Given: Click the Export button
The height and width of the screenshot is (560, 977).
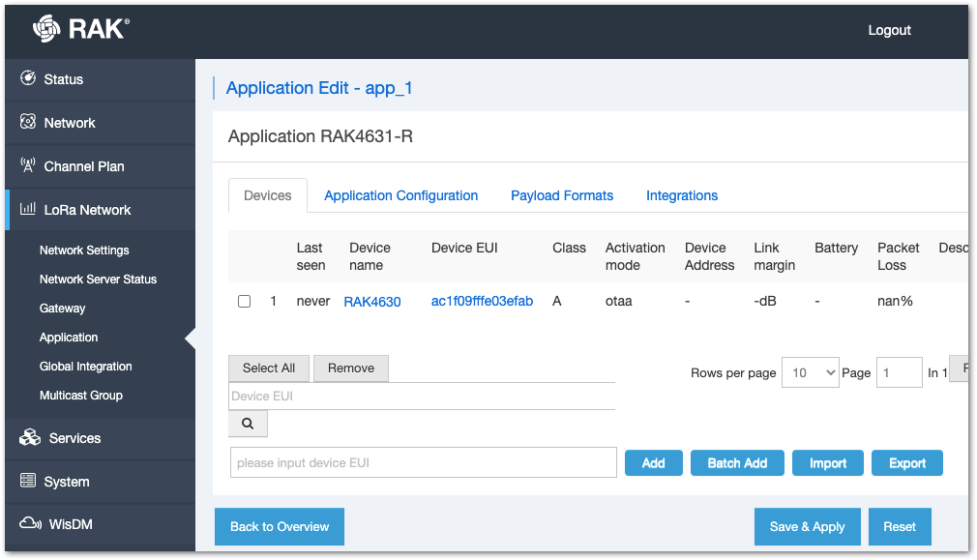Looking at the screenshot, I should pyautogui.click(x=907, y=463).
